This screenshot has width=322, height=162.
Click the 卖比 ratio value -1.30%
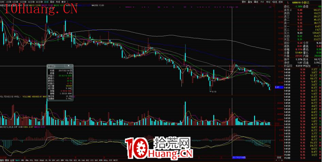tap(299, 6)
